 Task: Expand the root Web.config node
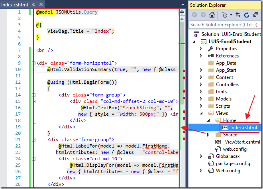(x=201, y=171)
